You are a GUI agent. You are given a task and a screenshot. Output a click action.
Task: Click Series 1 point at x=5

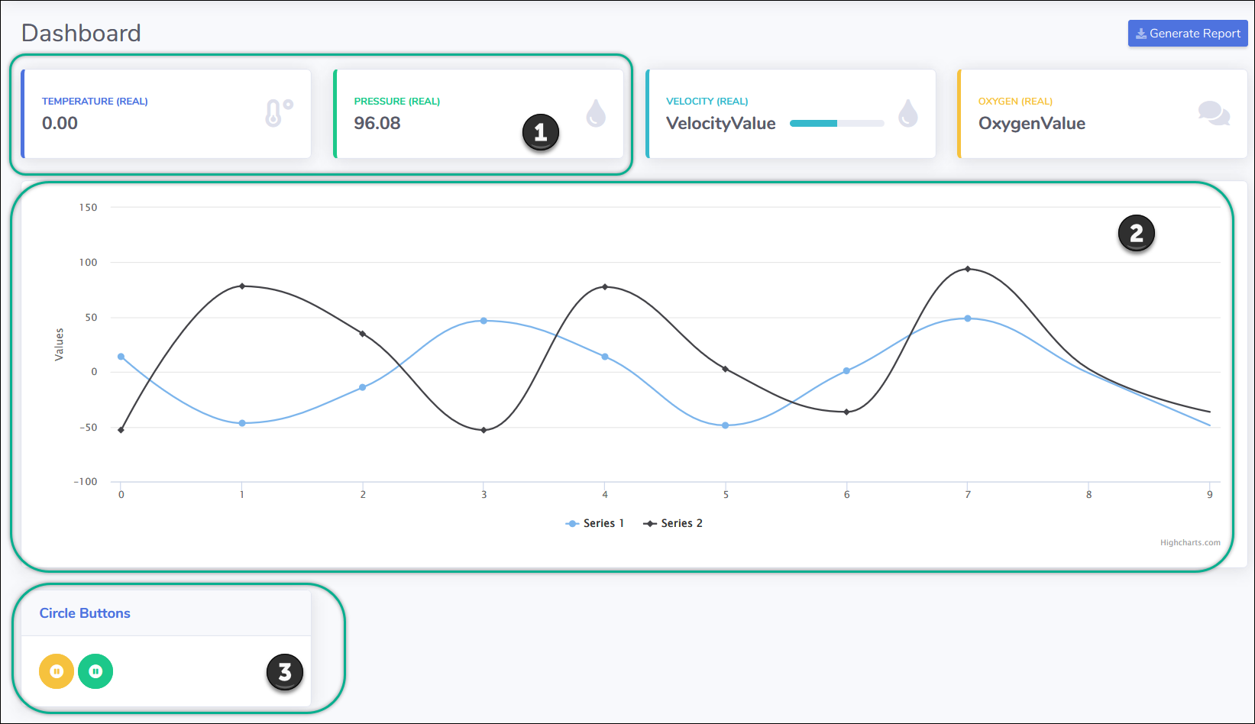tap(726, 425)
